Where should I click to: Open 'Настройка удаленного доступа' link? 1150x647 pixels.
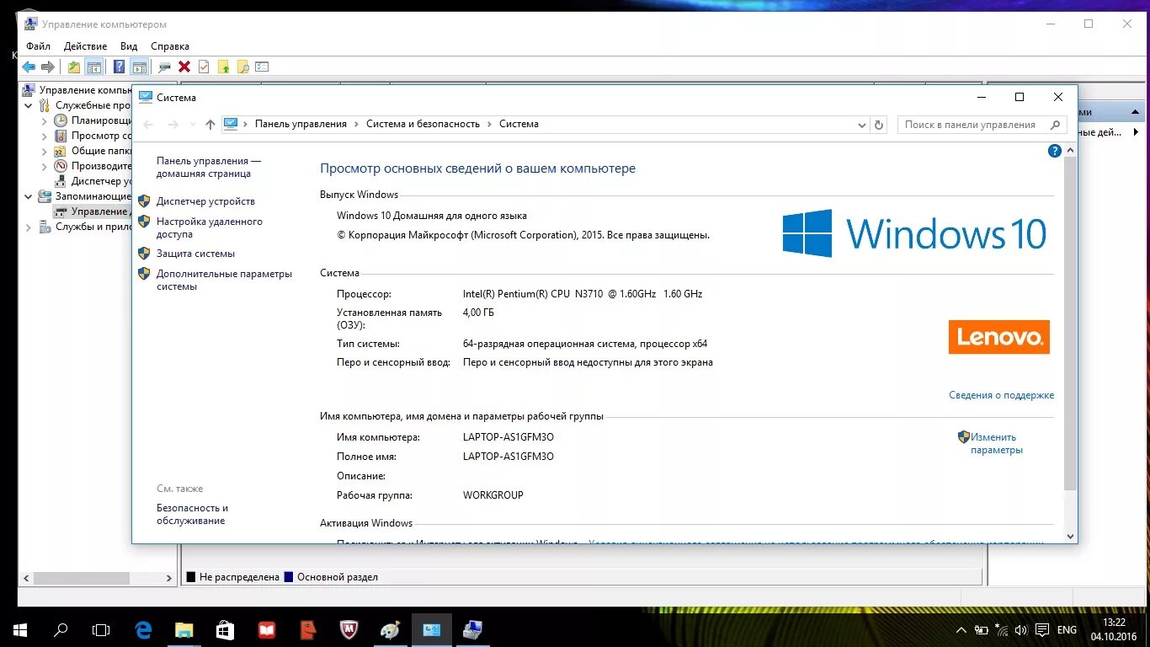pos(210,227)
